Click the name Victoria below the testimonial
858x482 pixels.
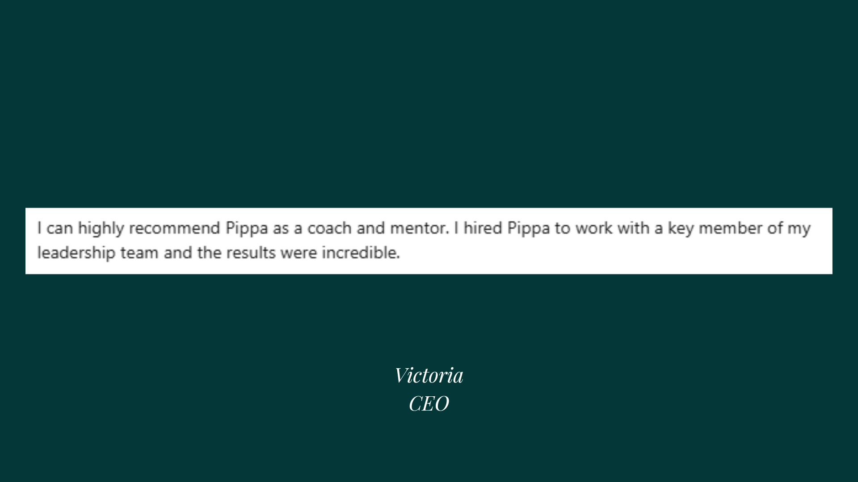429,375
